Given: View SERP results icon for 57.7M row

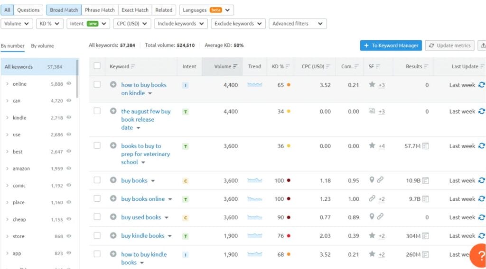Looking at the screenshot, I should point(426,146).
